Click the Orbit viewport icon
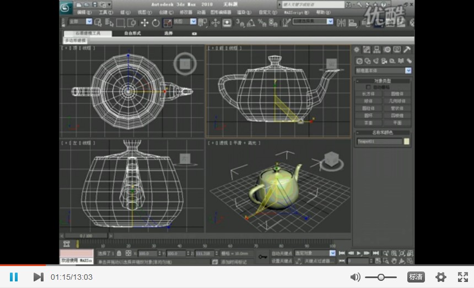This screenshot has height=288, width=474. click(402, 261)
